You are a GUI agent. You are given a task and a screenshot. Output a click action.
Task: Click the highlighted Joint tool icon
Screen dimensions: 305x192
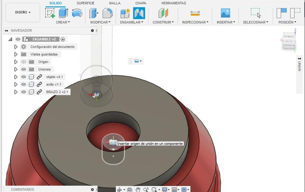click(x=139, y=13)
